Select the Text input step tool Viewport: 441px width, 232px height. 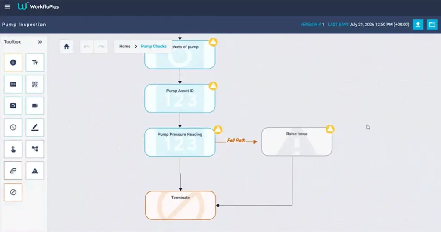[x=35, y=63]
